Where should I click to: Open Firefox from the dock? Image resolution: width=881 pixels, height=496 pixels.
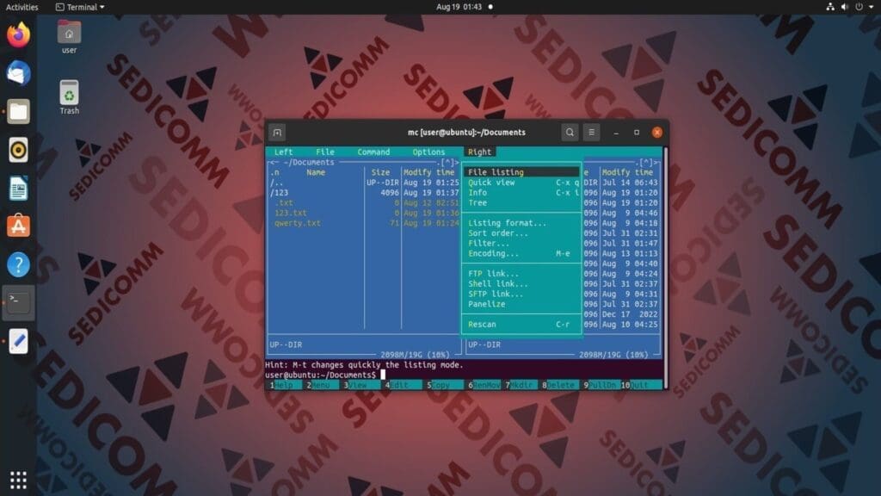[x=18, y=34]
